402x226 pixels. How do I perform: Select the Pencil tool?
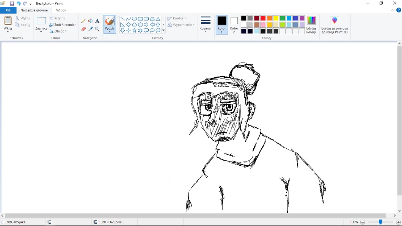tap(83, 21)
